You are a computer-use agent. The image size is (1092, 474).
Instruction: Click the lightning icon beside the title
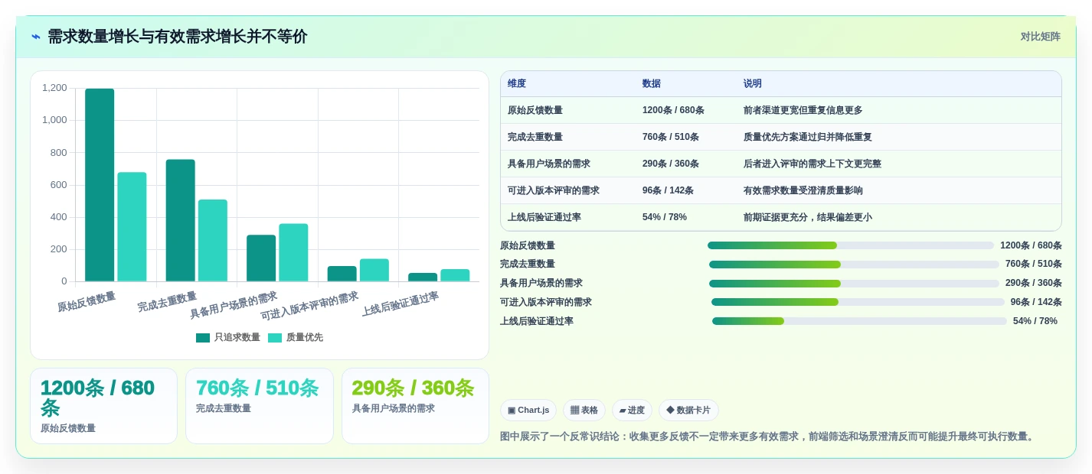pyautogui.click(x=36, y=37)
